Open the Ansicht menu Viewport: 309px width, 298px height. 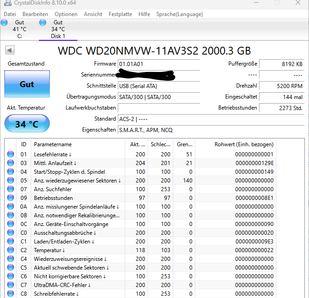click(93, 14)
